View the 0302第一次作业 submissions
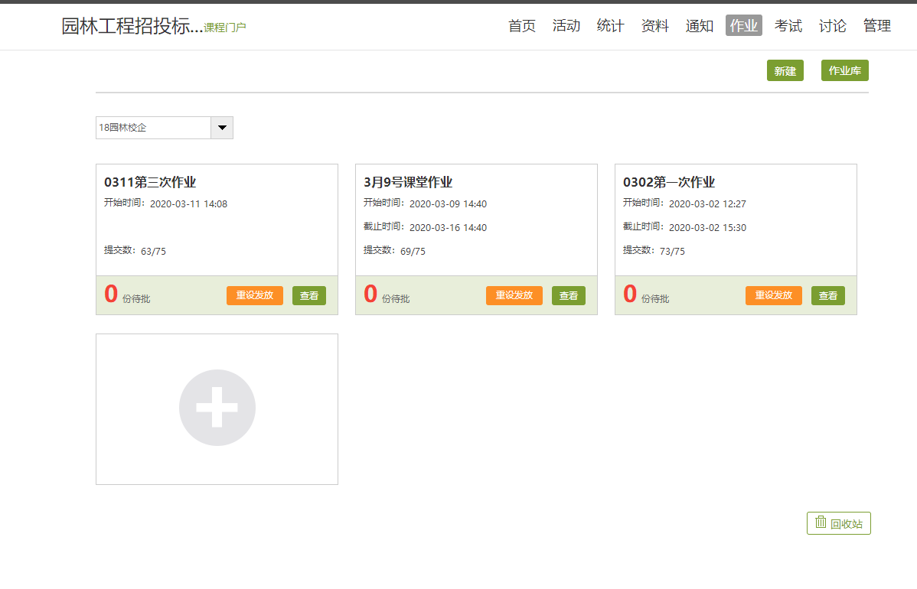917x589 pixels. (828, 295)
